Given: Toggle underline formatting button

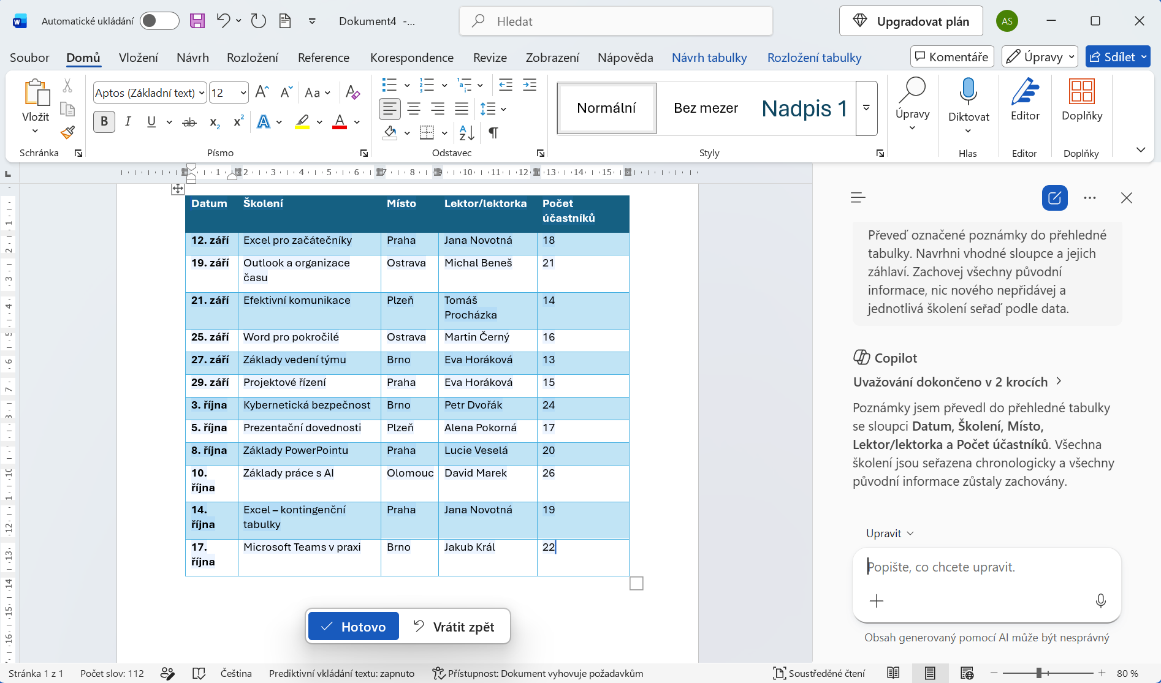Looking at the screenshot, I should tap(151, 122).
